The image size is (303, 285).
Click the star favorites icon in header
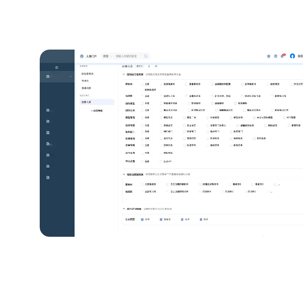(x=269, y=56)
